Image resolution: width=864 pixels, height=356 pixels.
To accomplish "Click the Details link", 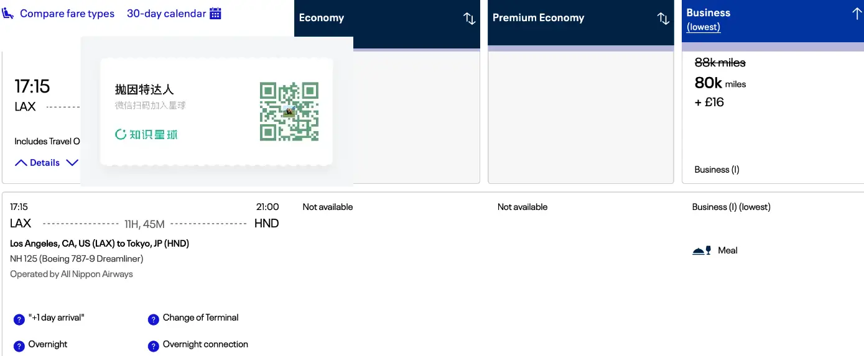I will [45, 163].
